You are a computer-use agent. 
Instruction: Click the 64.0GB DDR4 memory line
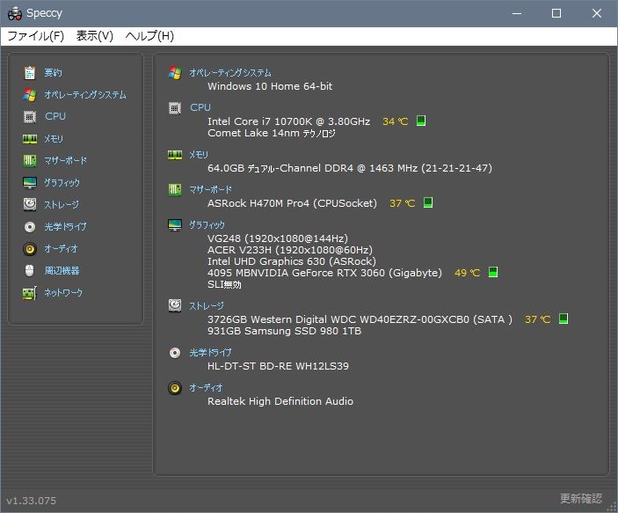350,168
